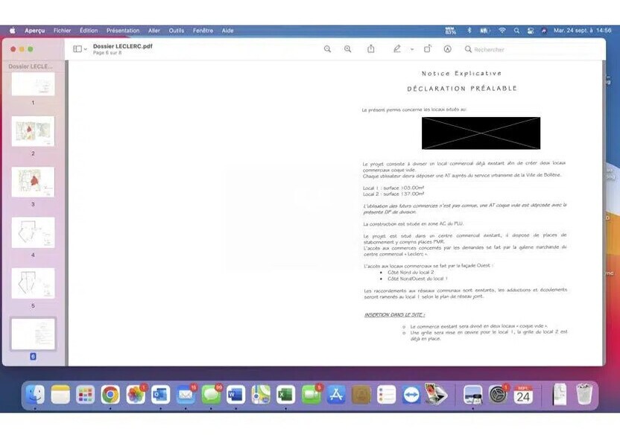The width and height of the screenshot is (620, 438).
Task: Launch Microsoft Word from the Dock
Action: tap(235, 395)
